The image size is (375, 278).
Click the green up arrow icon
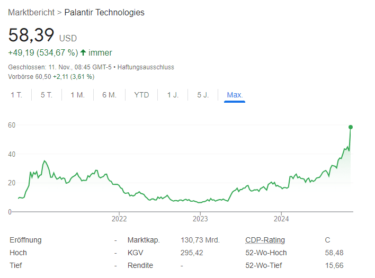pos(83,52)
